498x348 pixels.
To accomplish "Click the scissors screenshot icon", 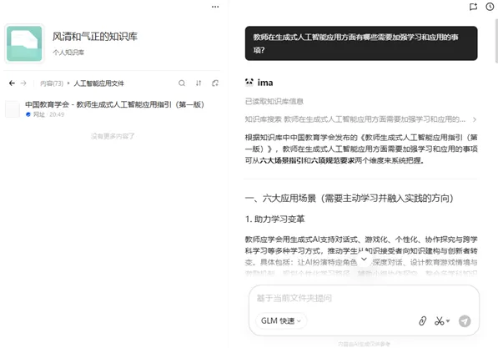I will click(440, 321).
